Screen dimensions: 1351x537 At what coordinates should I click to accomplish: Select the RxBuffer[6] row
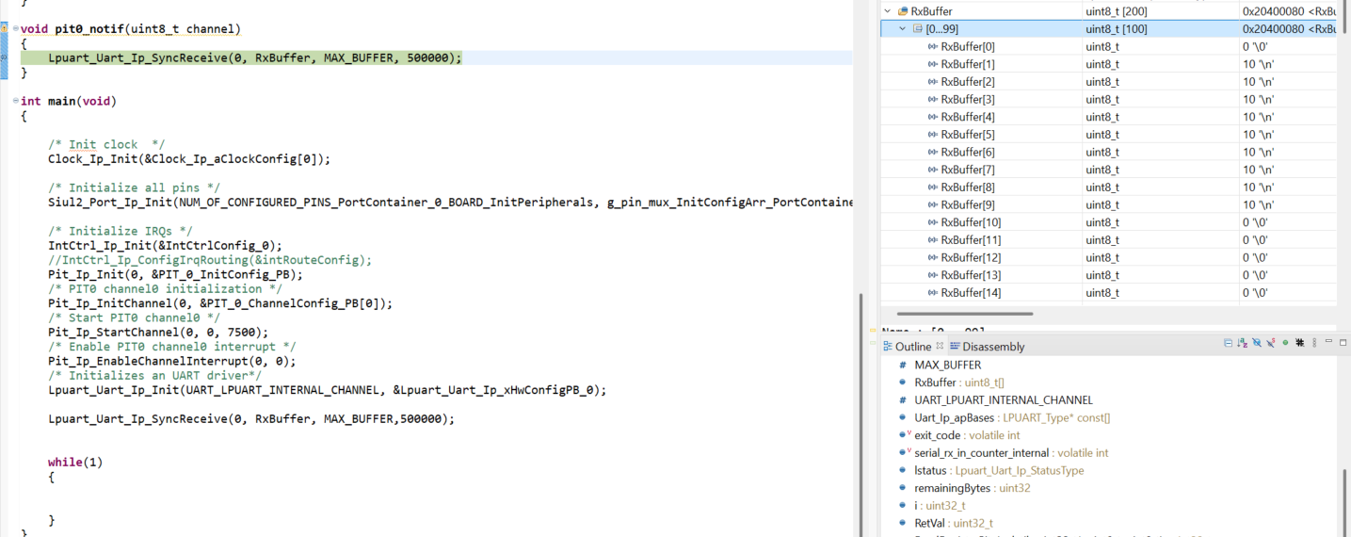click(x=1108, y=152)
